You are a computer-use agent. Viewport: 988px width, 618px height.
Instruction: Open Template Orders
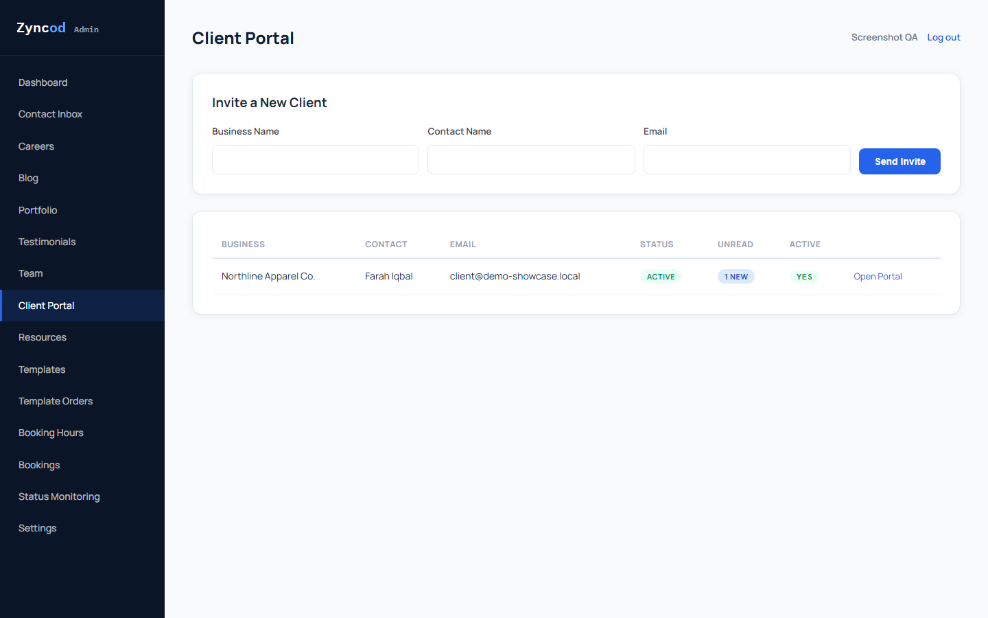[82, 401]
